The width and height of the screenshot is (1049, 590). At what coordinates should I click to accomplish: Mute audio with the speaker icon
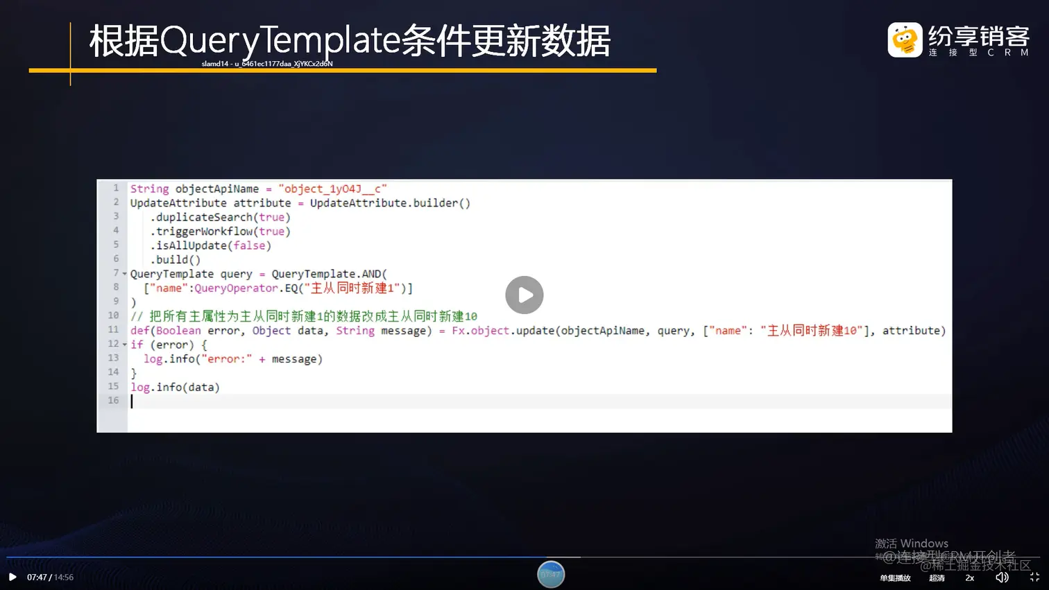click(1002, 577)
